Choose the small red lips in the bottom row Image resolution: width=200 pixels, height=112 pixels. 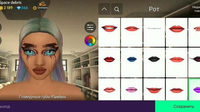[x=177, y=89]
